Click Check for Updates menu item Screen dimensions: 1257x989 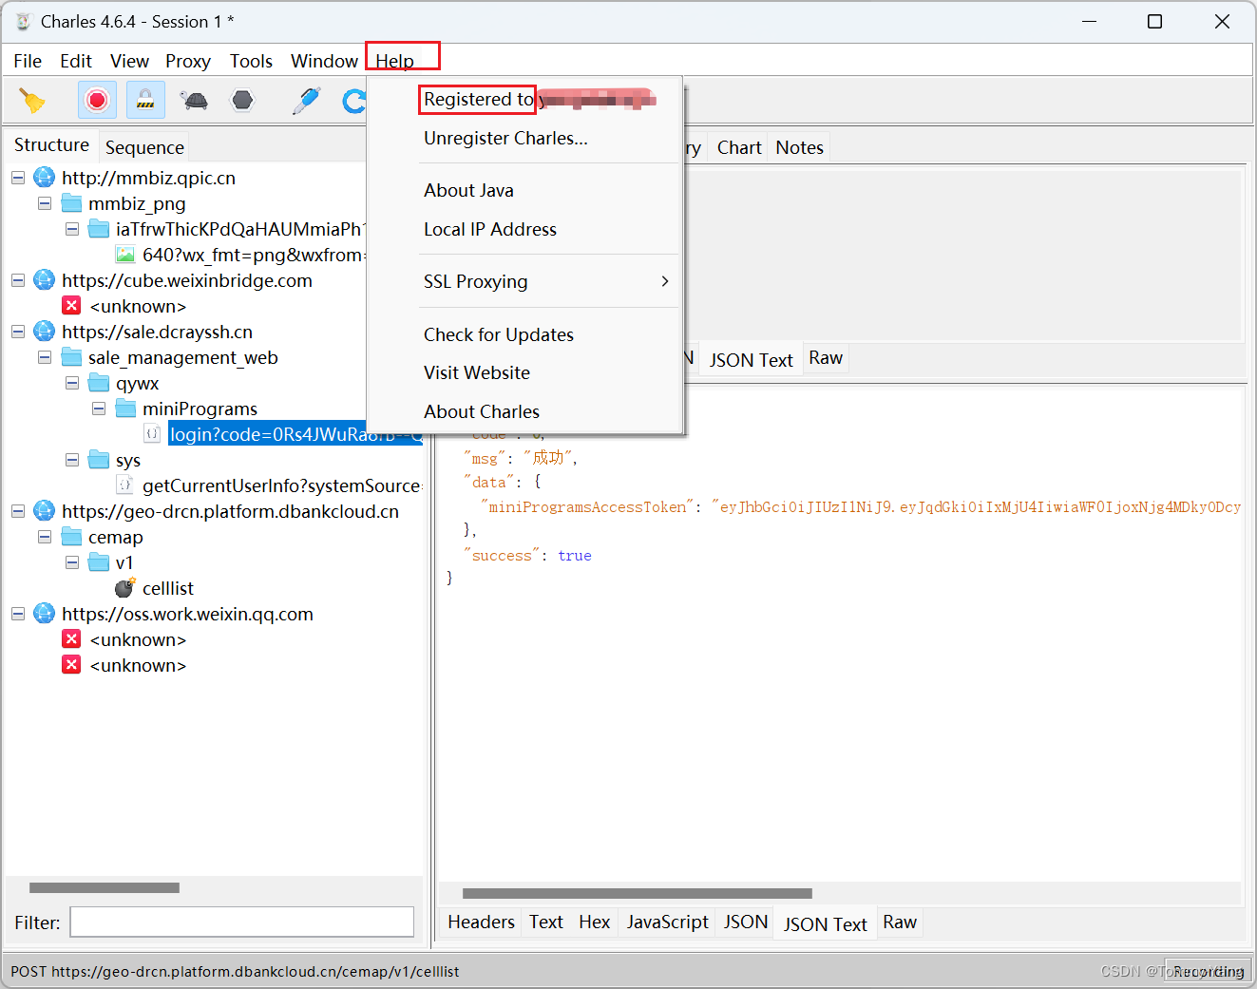(x=548, y=334)
